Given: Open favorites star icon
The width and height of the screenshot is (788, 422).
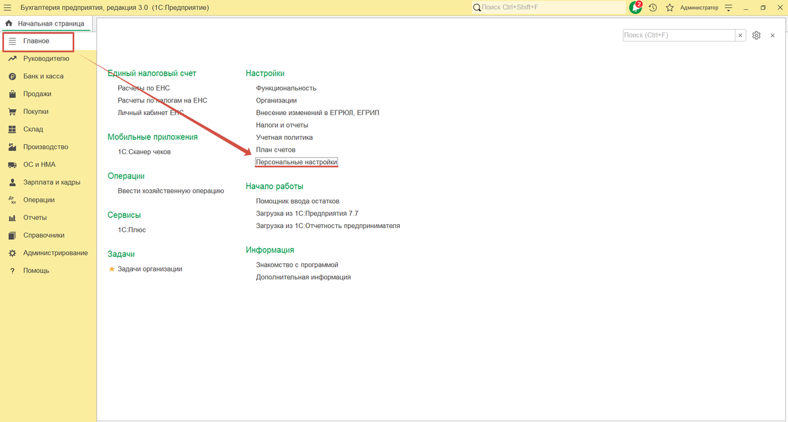Looking at the screenshot, I should tap(670, 7).
